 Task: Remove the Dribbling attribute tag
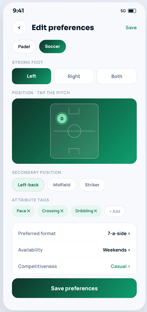point(95,211)
